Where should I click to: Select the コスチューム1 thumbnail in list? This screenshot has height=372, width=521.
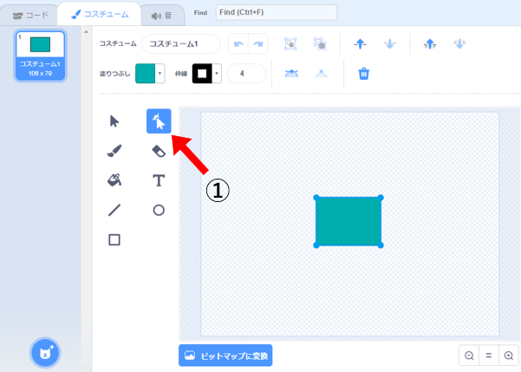click(x=40, y=55)
